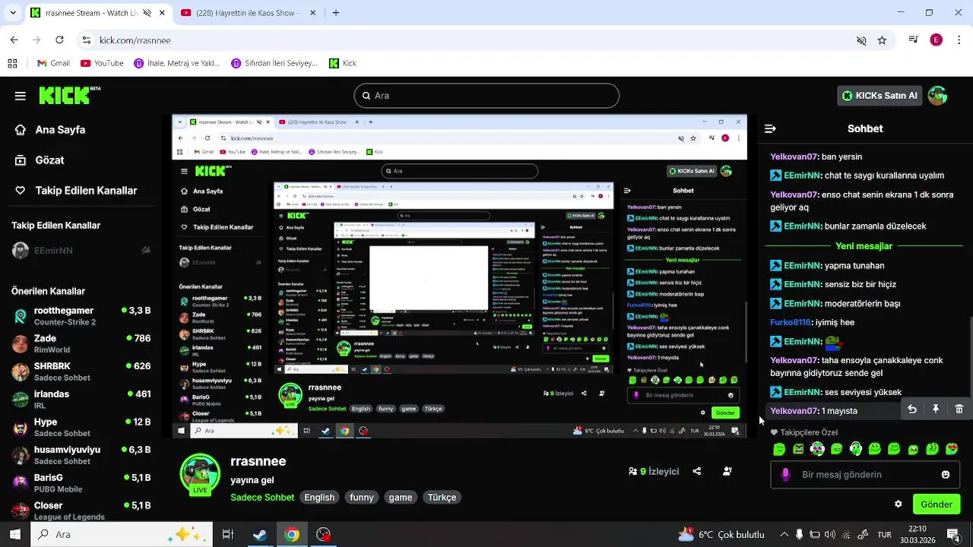Open SHRBRK channel in sidebar

tap(81, 372)
